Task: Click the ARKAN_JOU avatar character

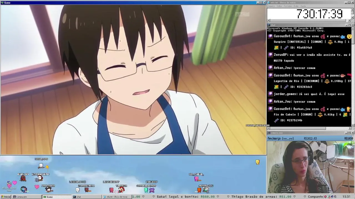Action: [206, 190]
